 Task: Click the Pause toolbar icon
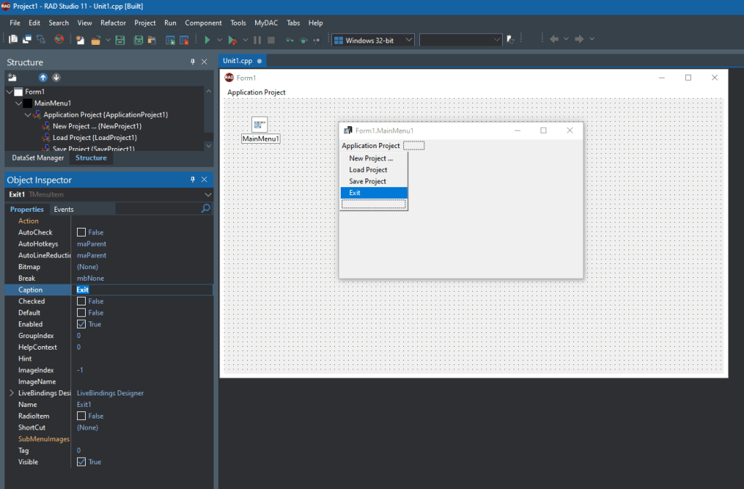click(257, 41)
